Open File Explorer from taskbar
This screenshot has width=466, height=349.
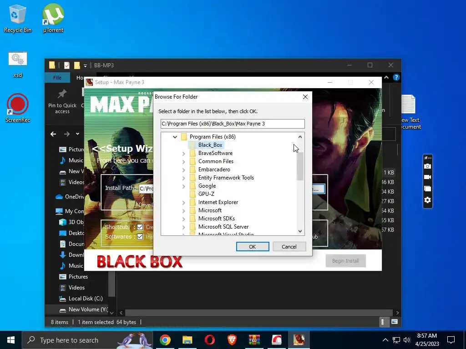pos(187,340)
